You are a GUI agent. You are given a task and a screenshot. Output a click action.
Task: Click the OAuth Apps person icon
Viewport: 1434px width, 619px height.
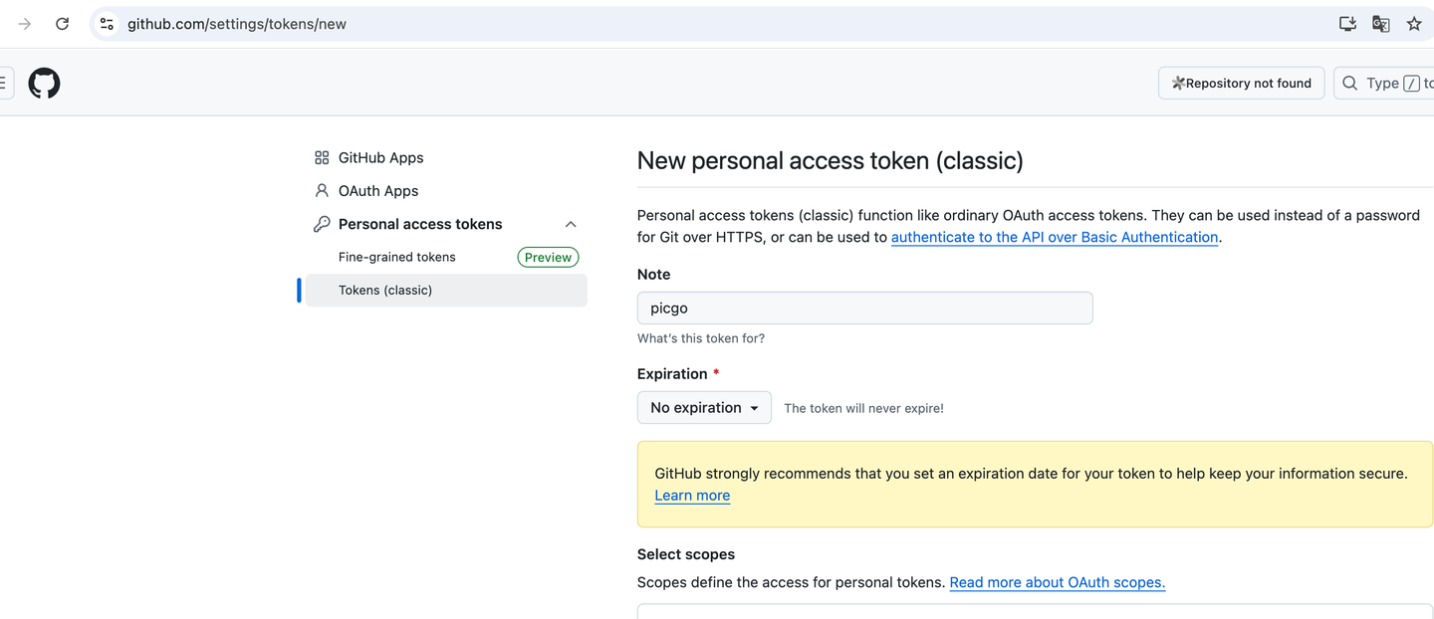coord(321,190)
